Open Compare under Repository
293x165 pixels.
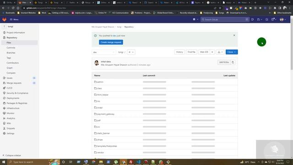(x=11, y=73)
